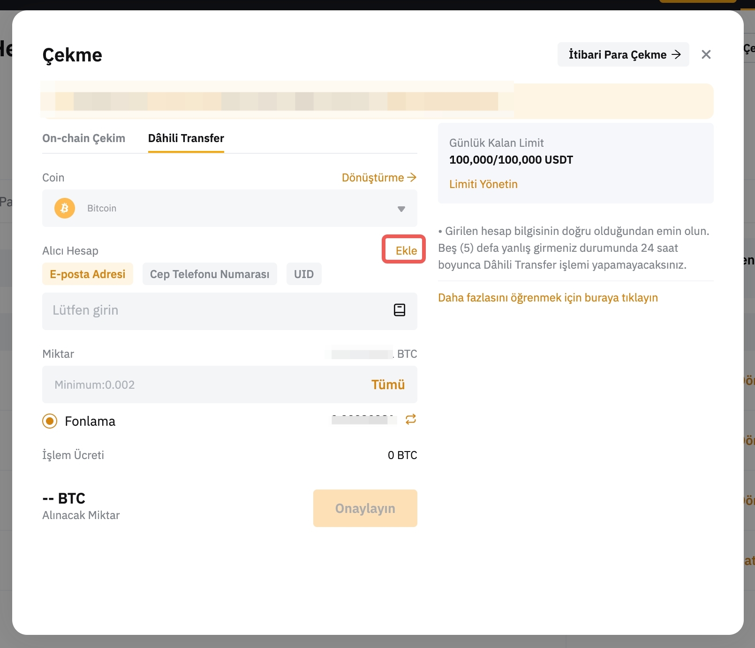Expand the Coin selection field
Viewport: 755px width, 648px height.
229,208
